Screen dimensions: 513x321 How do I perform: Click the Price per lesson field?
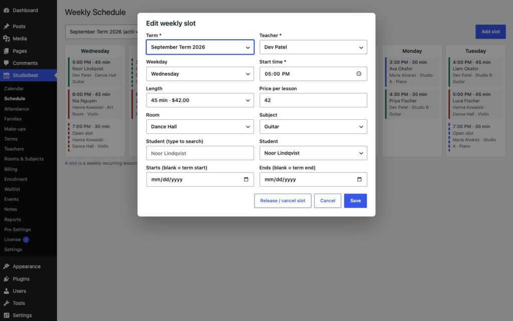coord(313,100)
